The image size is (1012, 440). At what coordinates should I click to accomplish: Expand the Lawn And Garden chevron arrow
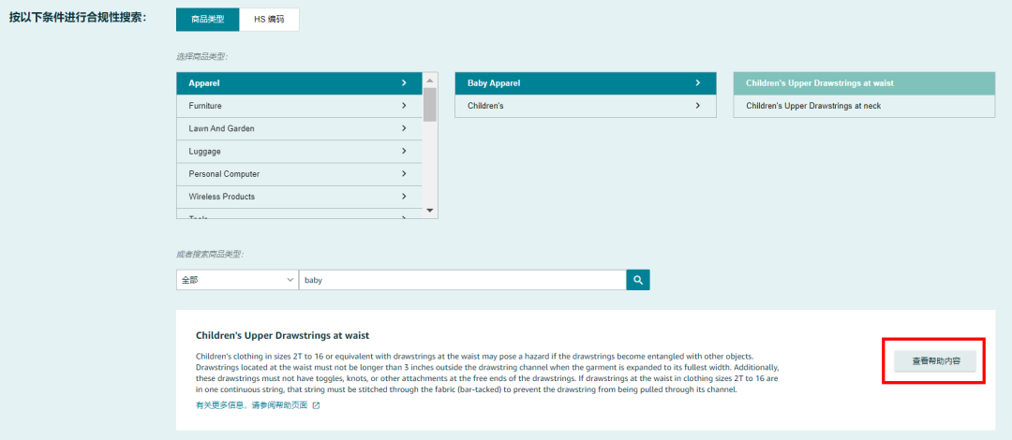click(404, 128)
